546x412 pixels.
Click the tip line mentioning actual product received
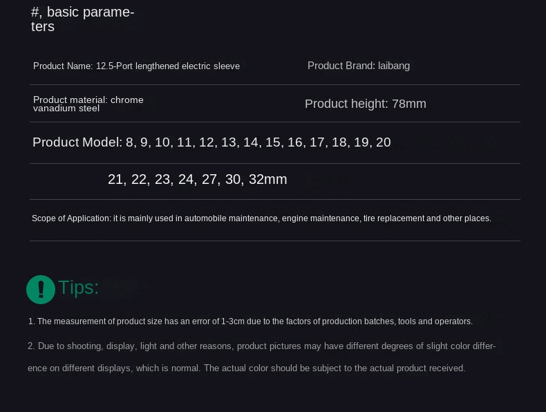pyautogui.click(x=246, y=368)
